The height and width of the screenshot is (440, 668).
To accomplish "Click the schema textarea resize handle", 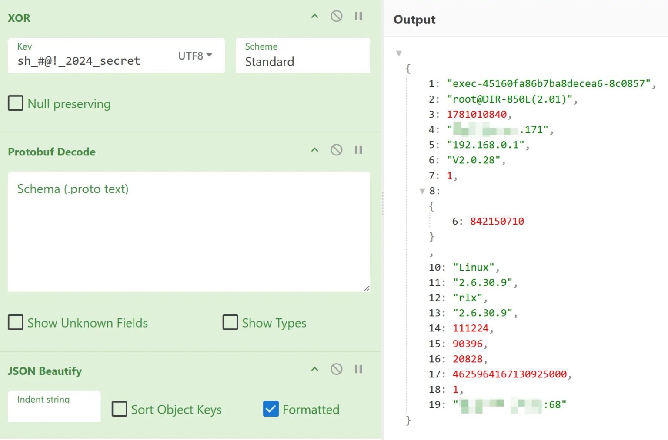I will coord(367,288).
